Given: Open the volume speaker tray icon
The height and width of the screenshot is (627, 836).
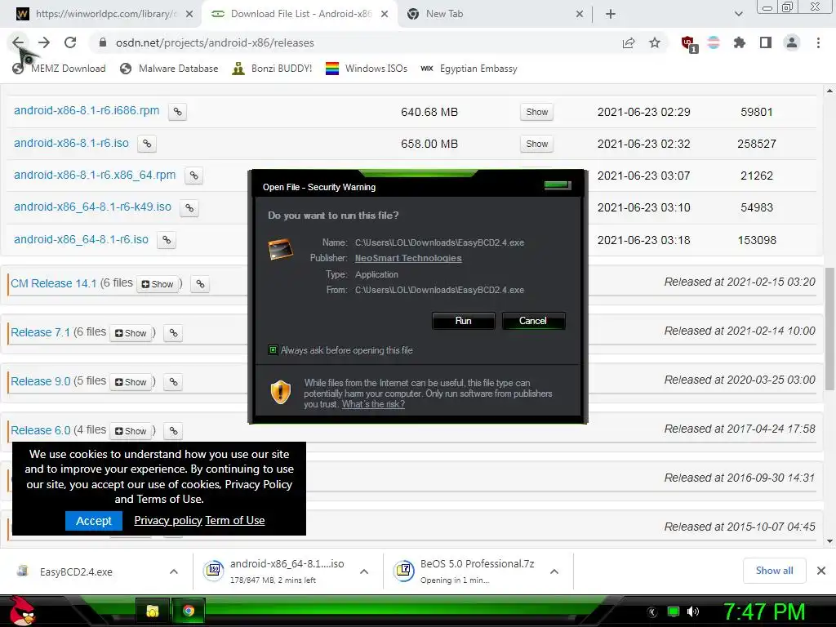Looking at the screenshot, I should click(x=693, y=611).
